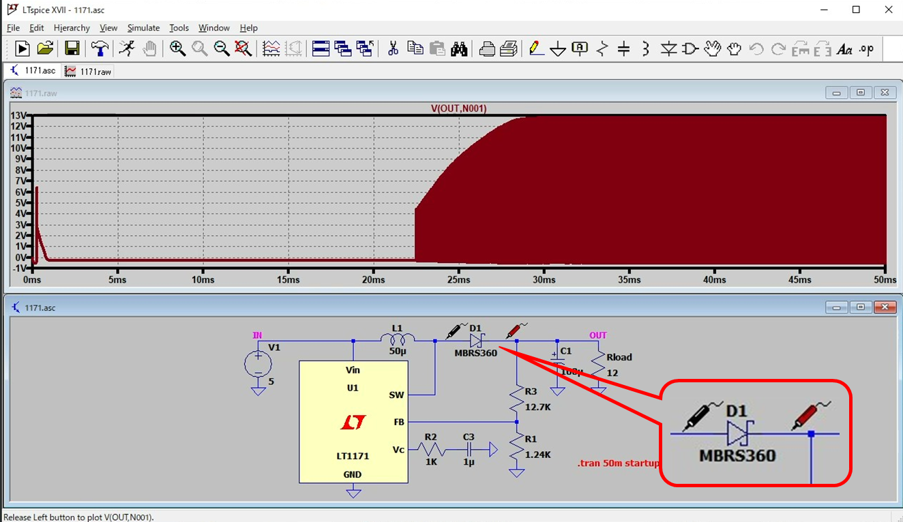Select the SPICE directive .op tool

click(x=866, y=48)
